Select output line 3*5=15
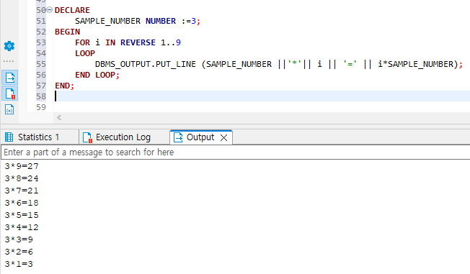Image resolution: width=470 pixels, height=274 pixels. (22, 215)
